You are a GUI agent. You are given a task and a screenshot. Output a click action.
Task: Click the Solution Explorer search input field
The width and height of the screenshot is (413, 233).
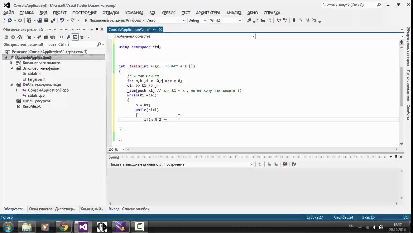49,45
